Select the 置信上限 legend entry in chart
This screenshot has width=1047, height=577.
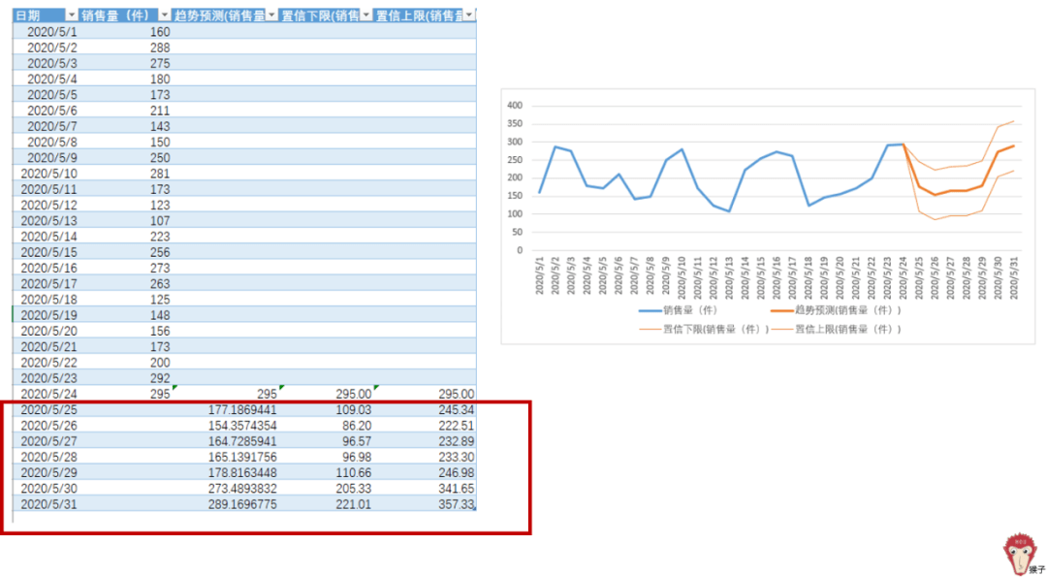click(834, 329)
